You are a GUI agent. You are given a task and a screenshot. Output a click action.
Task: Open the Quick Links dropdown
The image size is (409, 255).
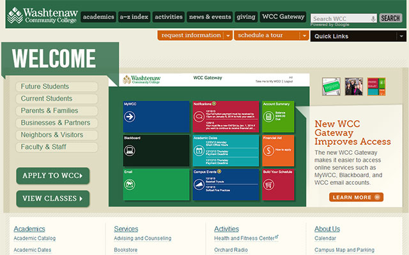[358, 36]
